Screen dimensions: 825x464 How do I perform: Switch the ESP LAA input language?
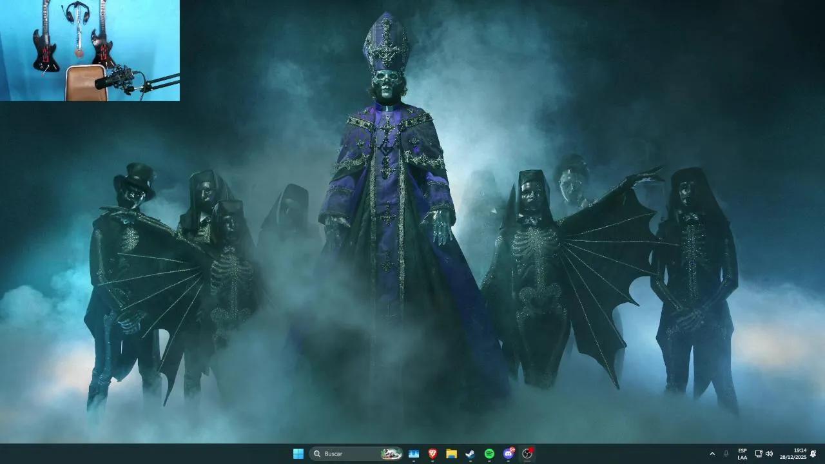point(742,454)
